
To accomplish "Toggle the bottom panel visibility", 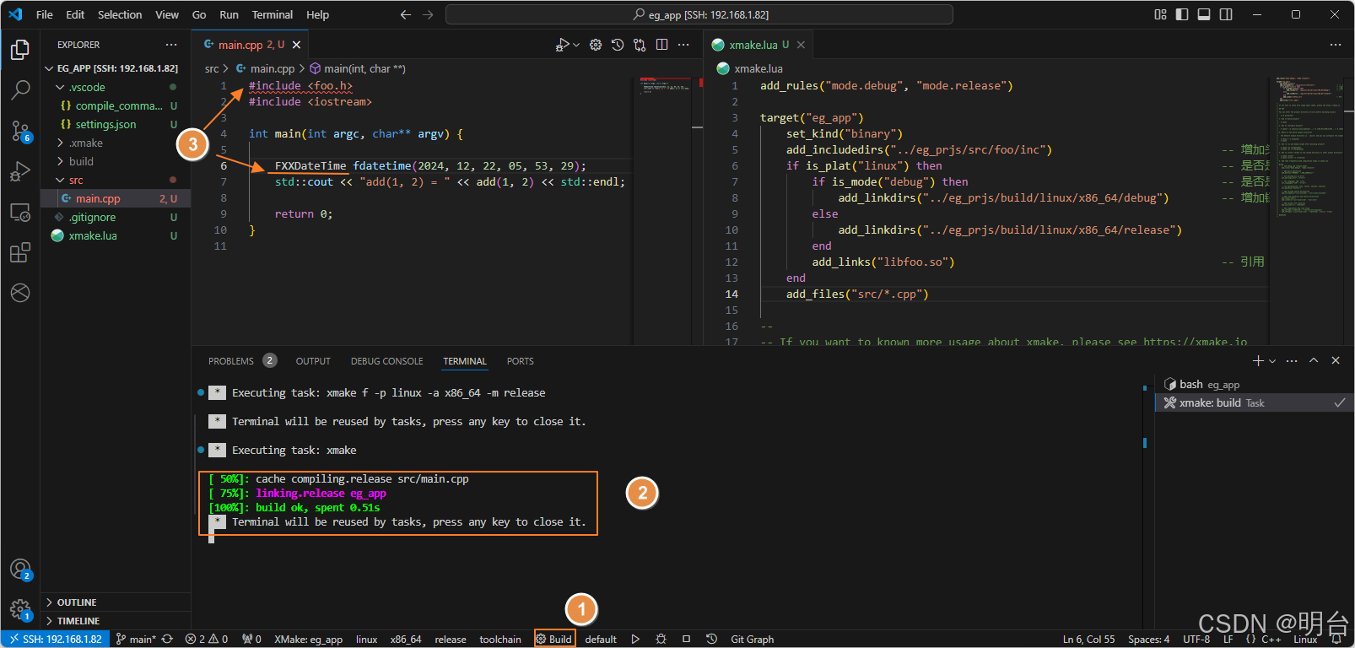I will coord(1204,14).
